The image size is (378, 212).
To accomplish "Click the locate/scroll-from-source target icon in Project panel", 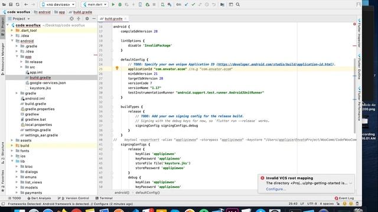I will tap(71, 18).
